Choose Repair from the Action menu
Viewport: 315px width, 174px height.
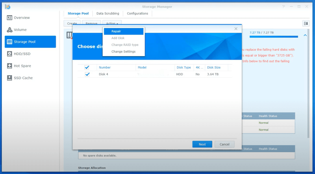point(124,31)
